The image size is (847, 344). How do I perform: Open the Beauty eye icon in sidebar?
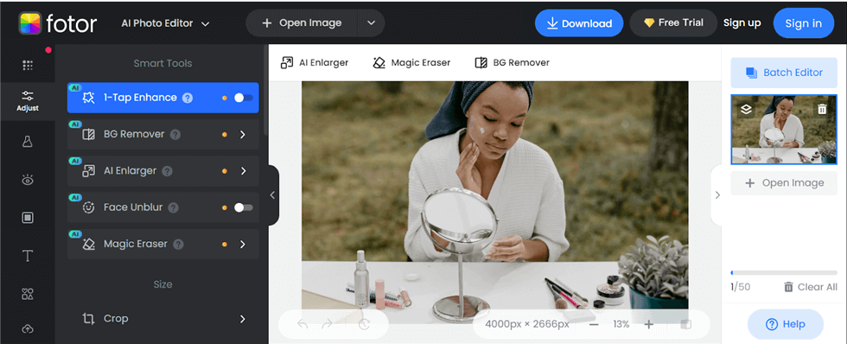[28, 181]
